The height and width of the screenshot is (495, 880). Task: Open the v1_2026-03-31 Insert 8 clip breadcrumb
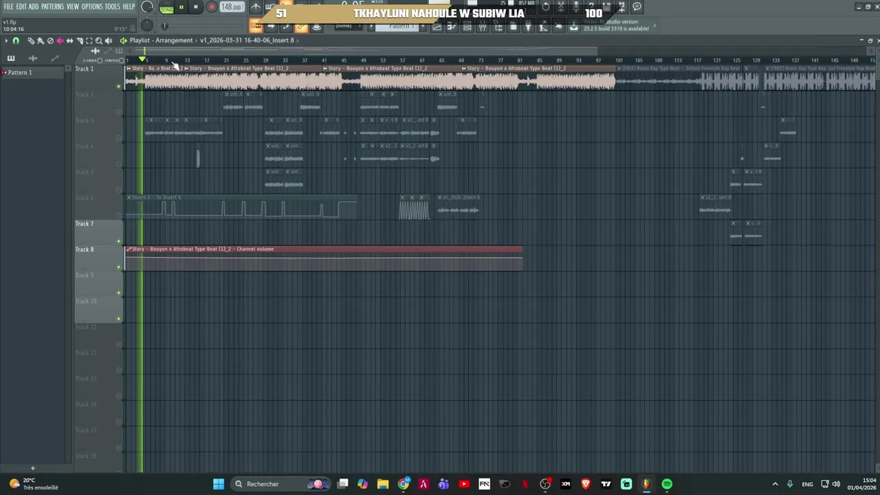point(247,40)
